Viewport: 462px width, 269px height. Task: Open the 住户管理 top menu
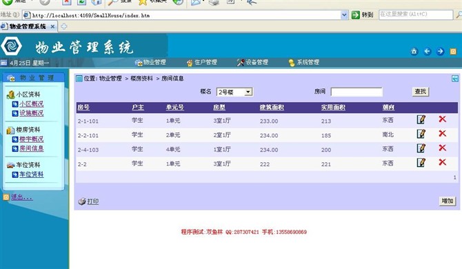tap(202, 62)
